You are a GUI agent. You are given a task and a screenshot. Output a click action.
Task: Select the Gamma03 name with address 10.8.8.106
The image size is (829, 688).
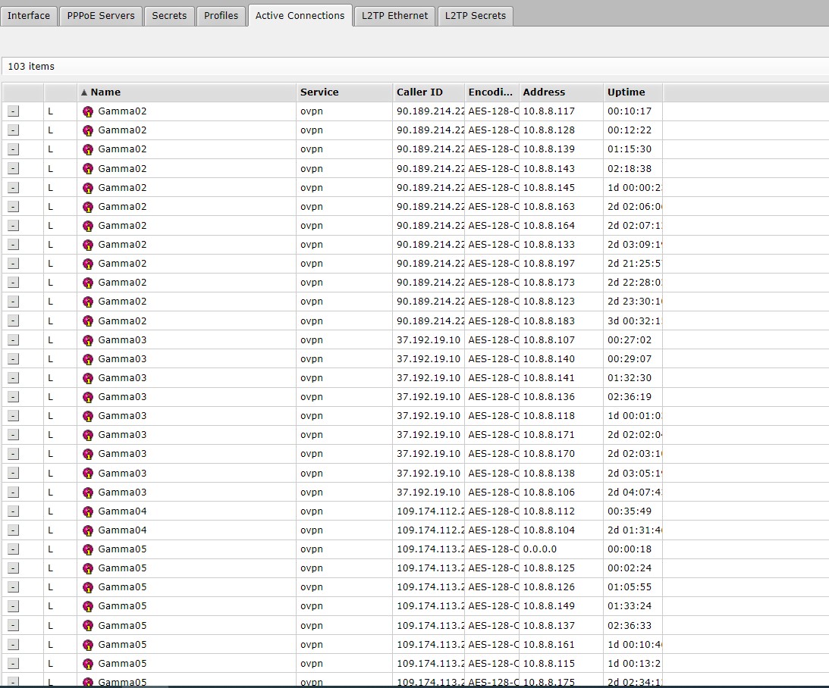tap(122, 492)
